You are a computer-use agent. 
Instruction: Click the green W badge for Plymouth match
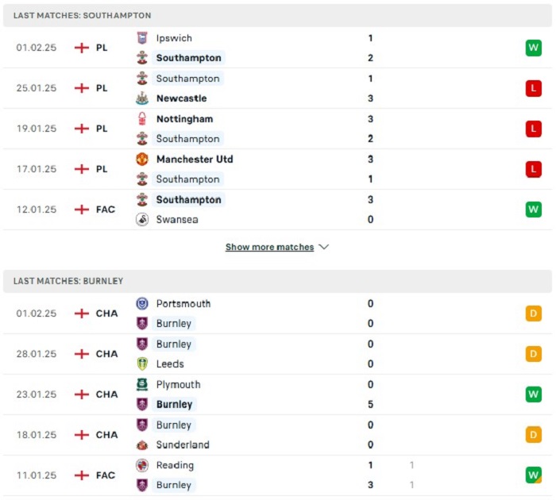(x=533, y=394)
